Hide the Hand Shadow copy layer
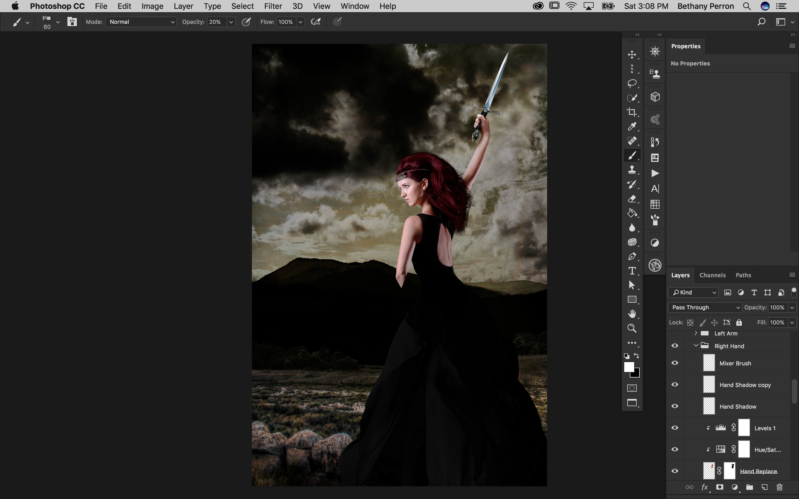The width and height of the screenshot is (799, 499). coord(675,384)
